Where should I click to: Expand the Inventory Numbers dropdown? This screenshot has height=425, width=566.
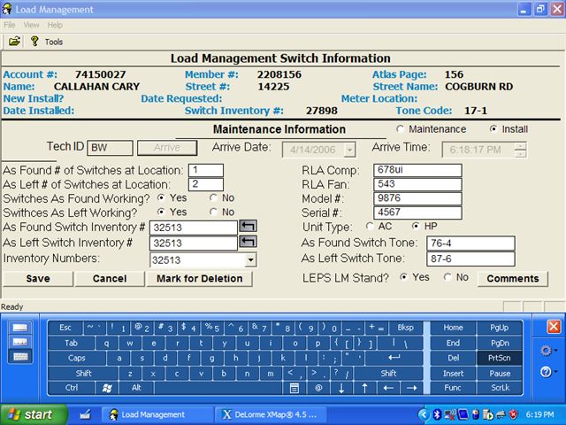pos(250,260)
